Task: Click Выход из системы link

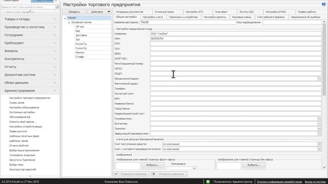Action: point(315,182)
